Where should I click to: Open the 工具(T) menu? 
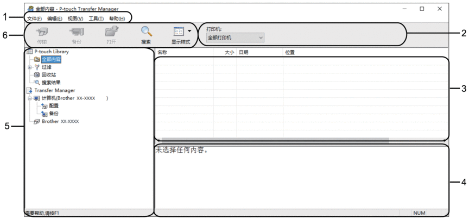click(x=96, y=18)
